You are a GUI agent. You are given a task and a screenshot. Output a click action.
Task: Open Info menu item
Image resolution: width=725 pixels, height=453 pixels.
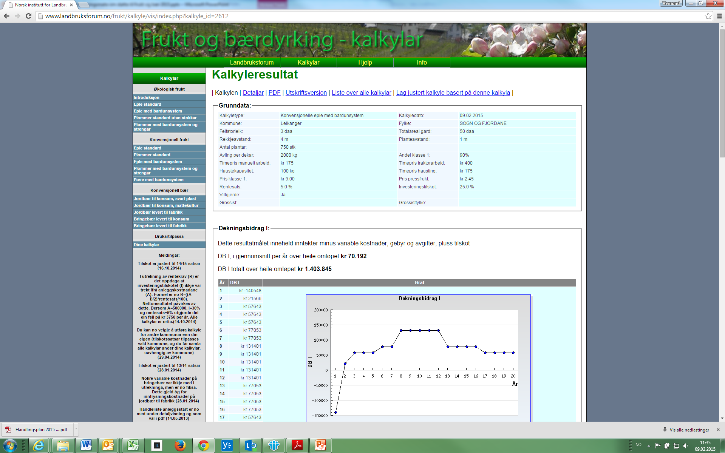[422, 62]
